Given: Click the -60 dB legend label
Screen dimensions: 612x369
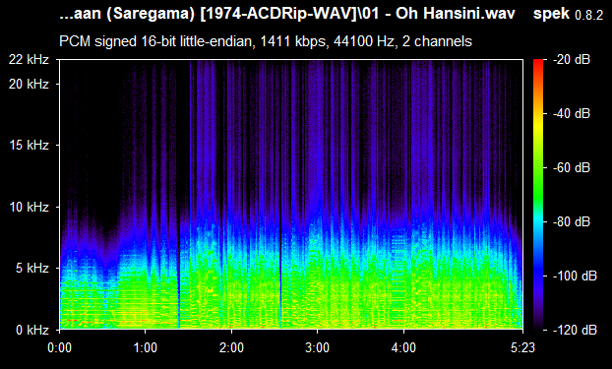Looking at the screenshot, I should point(572,168).
